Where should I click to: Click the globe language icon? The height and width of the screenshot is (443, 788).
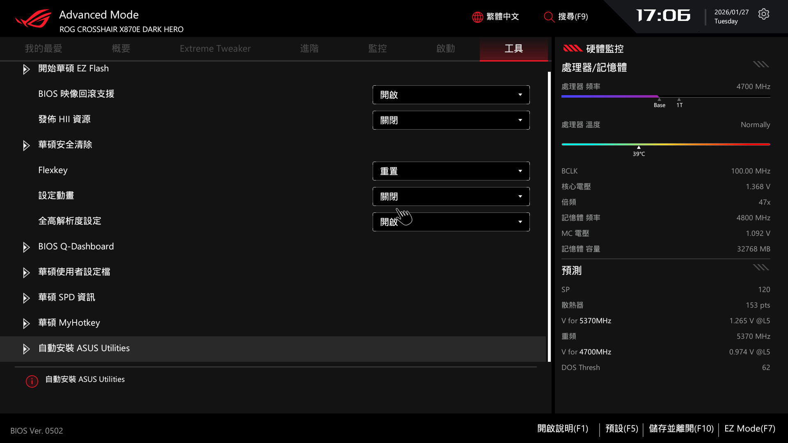pyautogui.click(x=477, y=17)
